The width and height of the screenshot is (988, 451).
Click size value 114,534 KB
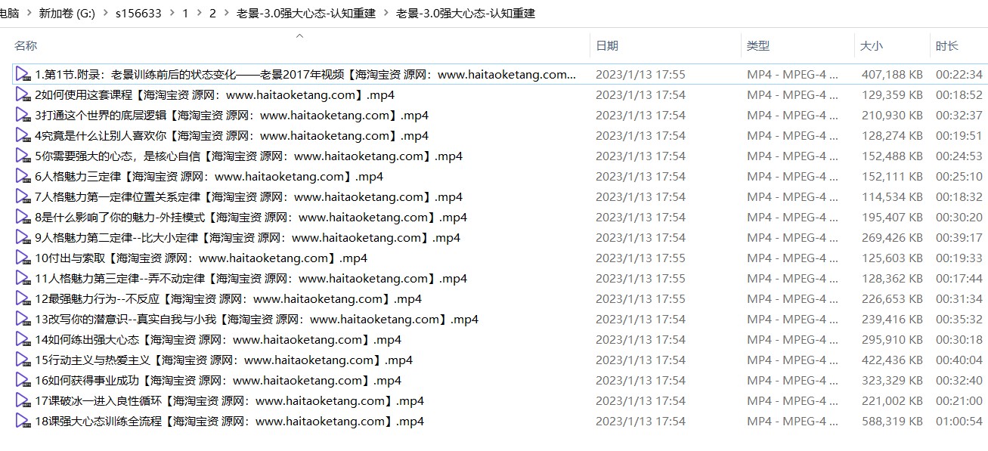892,197
